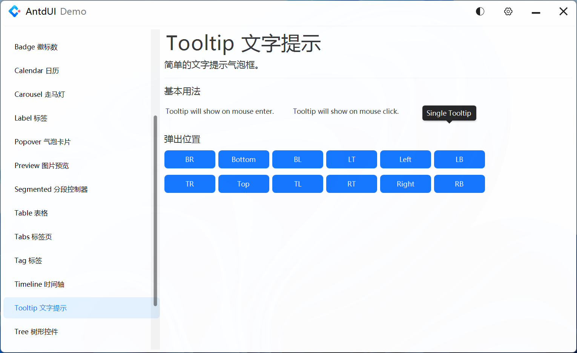The height and width of the screenshot is (353, 577).
Task: Click the mouse click tooltip trigger text
Action: [346, 111]
